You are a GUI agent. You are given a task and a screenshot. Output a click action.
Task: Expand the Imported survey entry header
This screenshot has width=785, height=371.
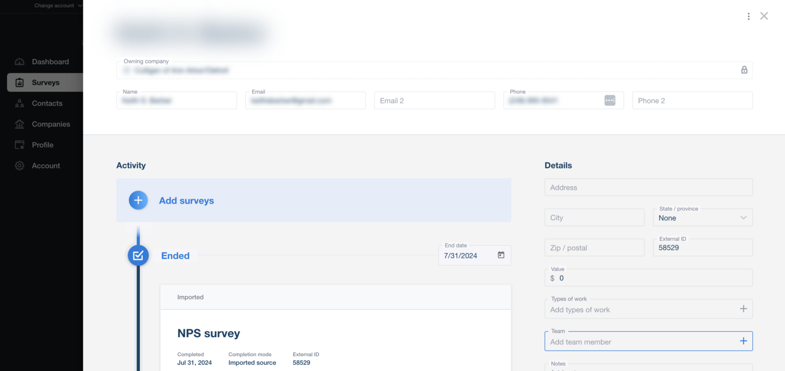(x=335, y=297)
